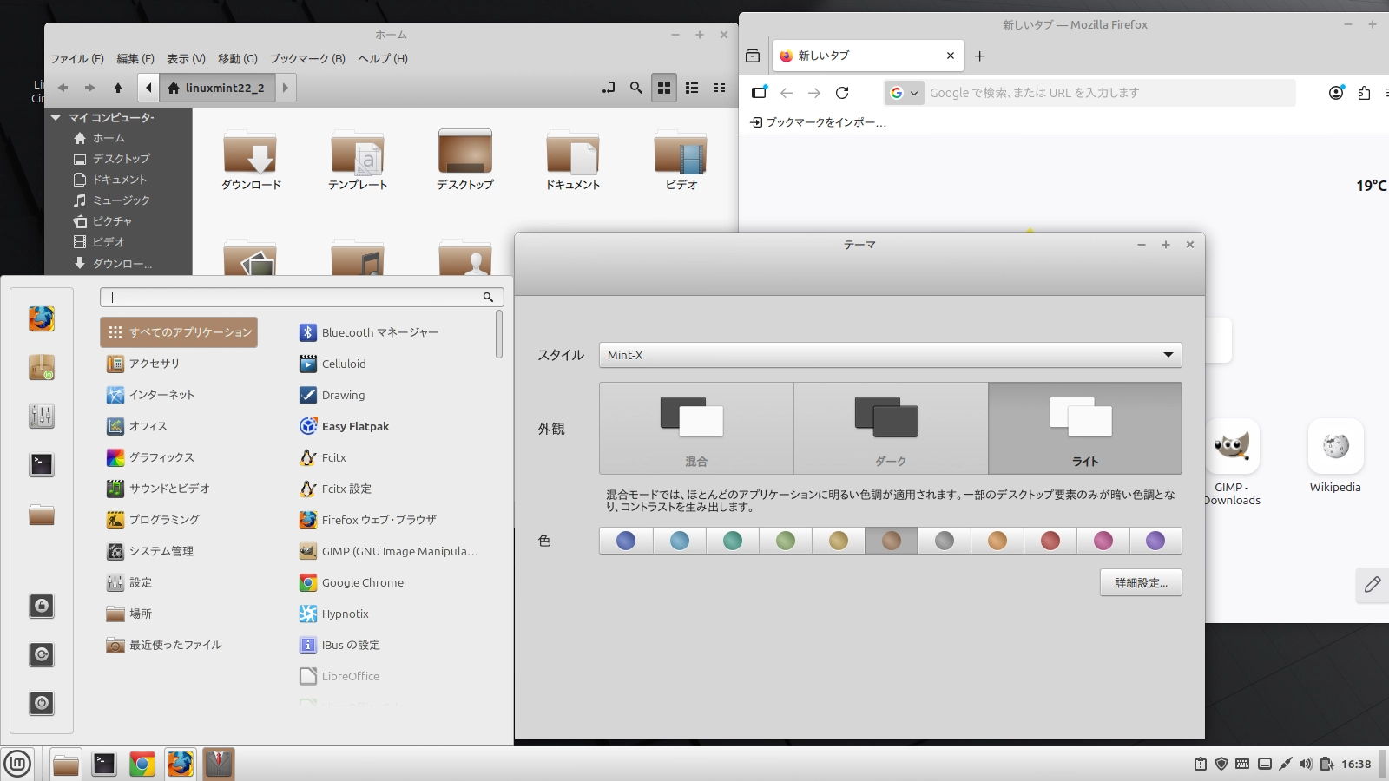This screenshot has height=781, width=1389.
Task: Click ブックマークをインポート link in Firefox
Action: pyautogui.click(x=819, y=122)
